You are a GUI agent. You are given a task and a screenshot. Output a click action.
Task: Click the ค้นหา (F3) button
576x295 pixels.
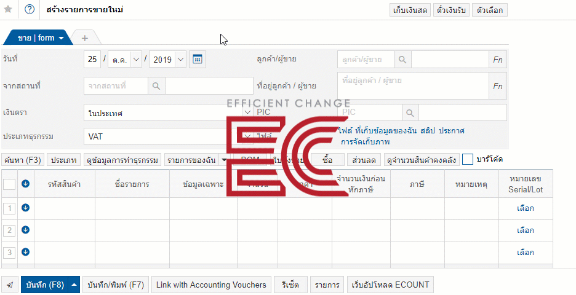(x=22, y=160)
